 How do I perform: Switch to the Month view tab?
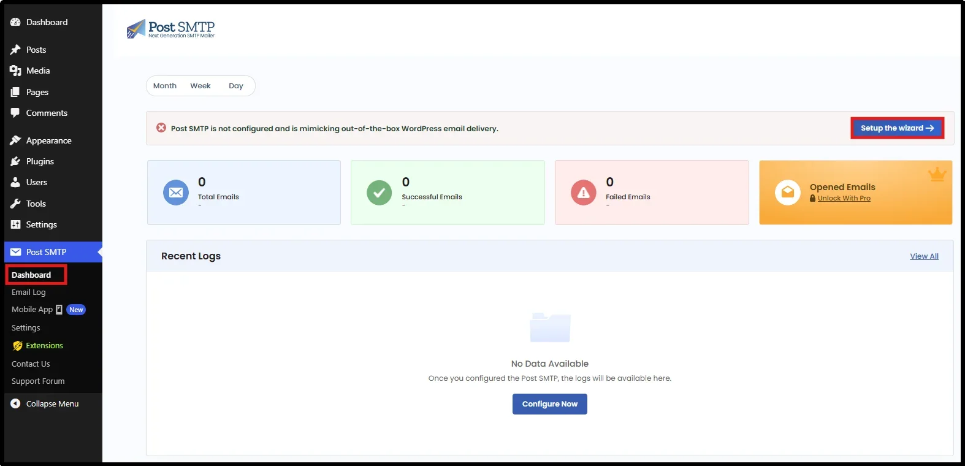(165, 86)
